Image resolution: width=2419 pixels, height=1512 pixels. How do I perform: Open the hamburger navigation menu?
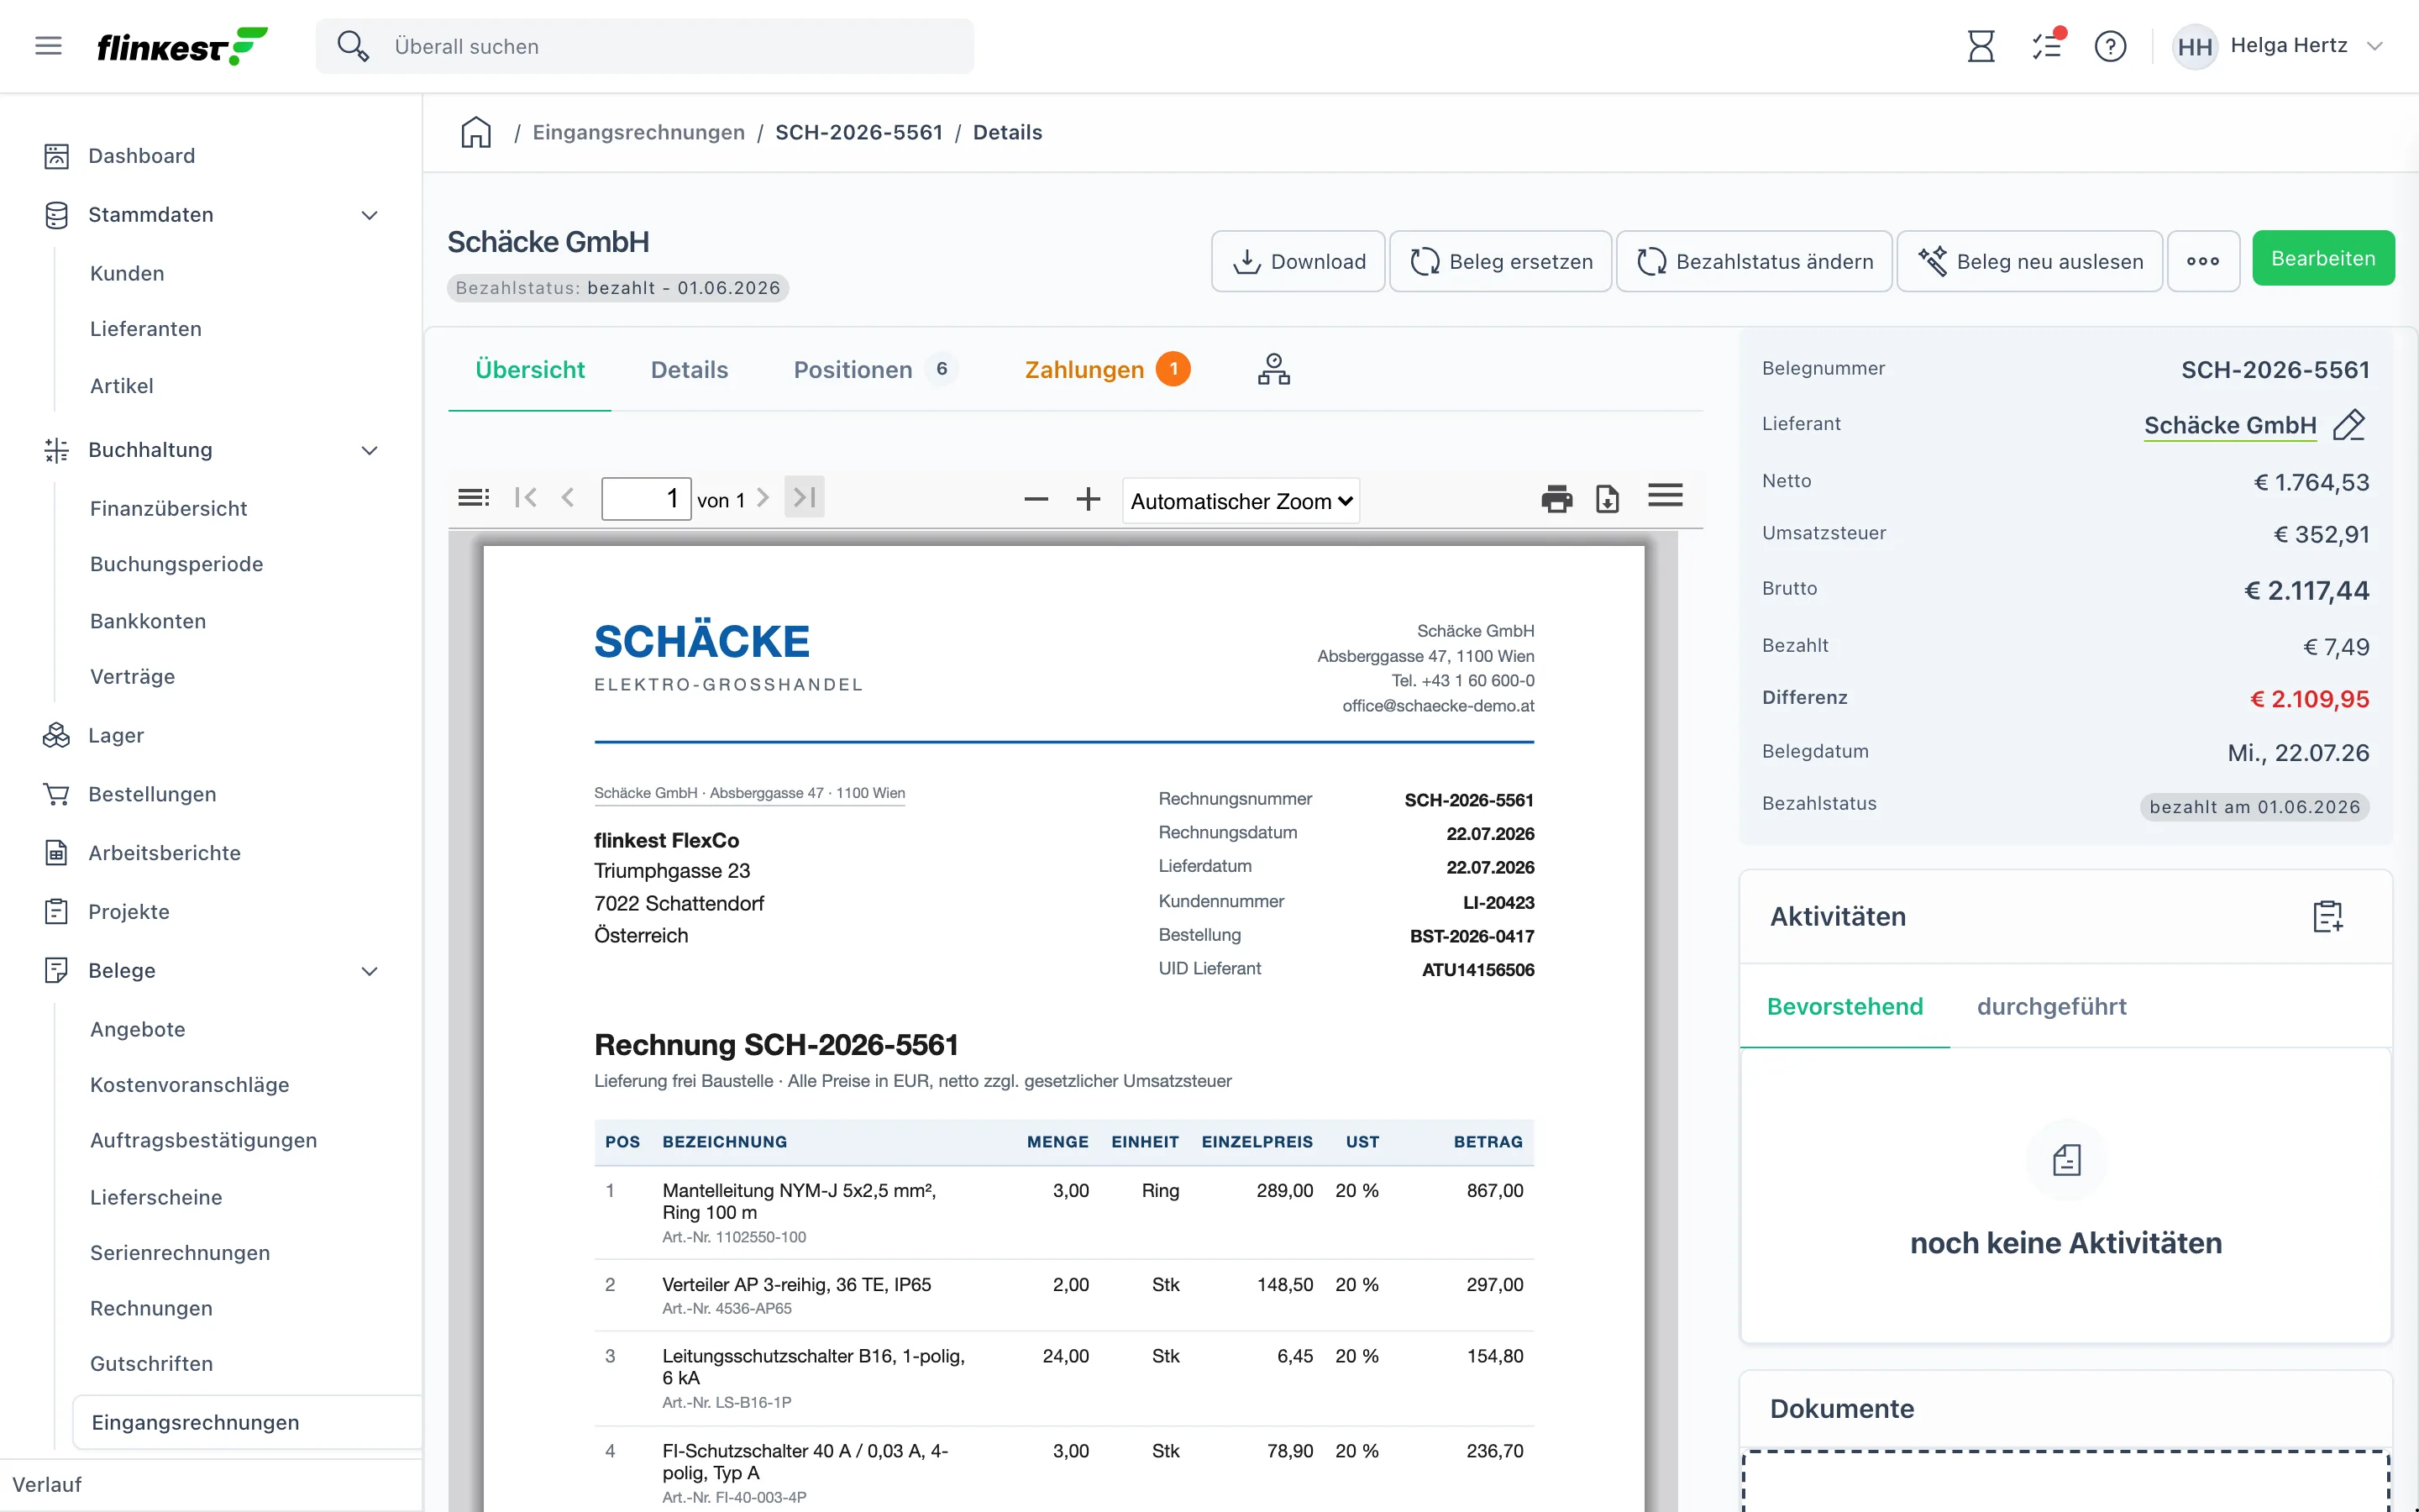[48, 46]
